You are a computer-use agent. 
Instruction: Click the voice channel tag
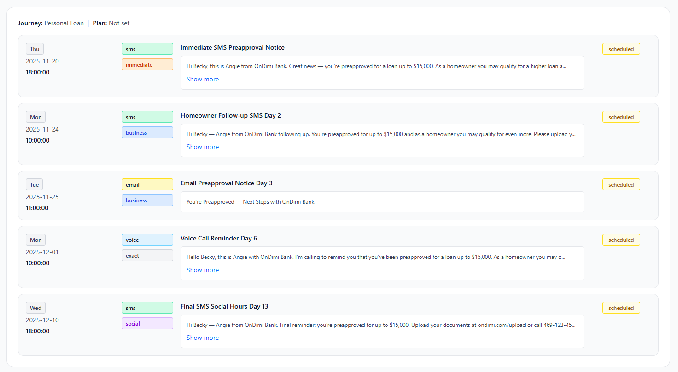click(147, 240)
